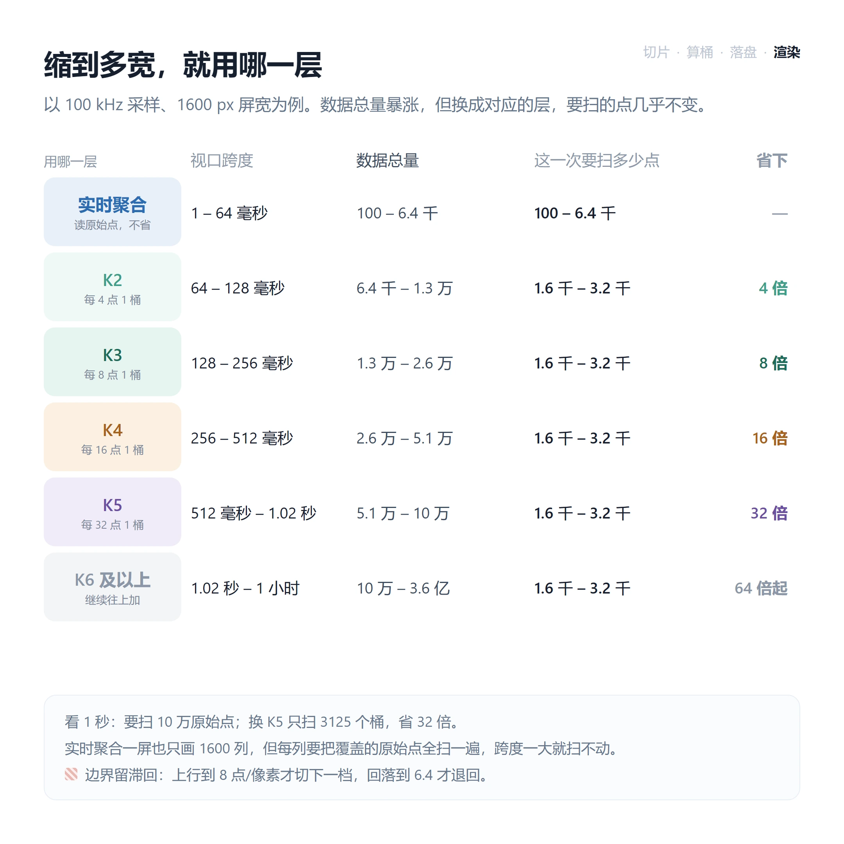Screen dimensions: 844x844
Task: Click the 省下 column header
Action: (772, 161)
